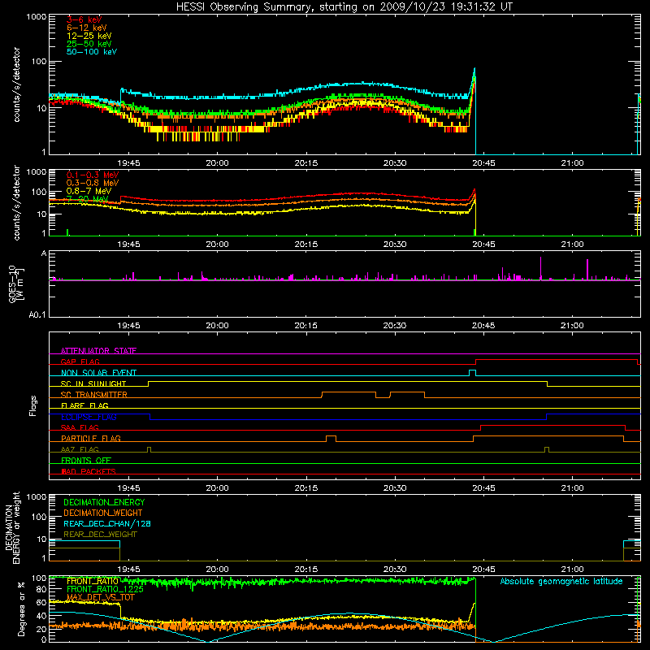Click the 19:45 tick under the keV panel
This screenshot has height=650, width=650.
pos(128,163)
